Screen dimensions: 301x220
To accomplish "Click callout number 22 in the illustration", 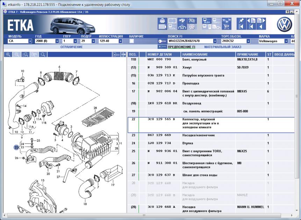I will 16,147.
